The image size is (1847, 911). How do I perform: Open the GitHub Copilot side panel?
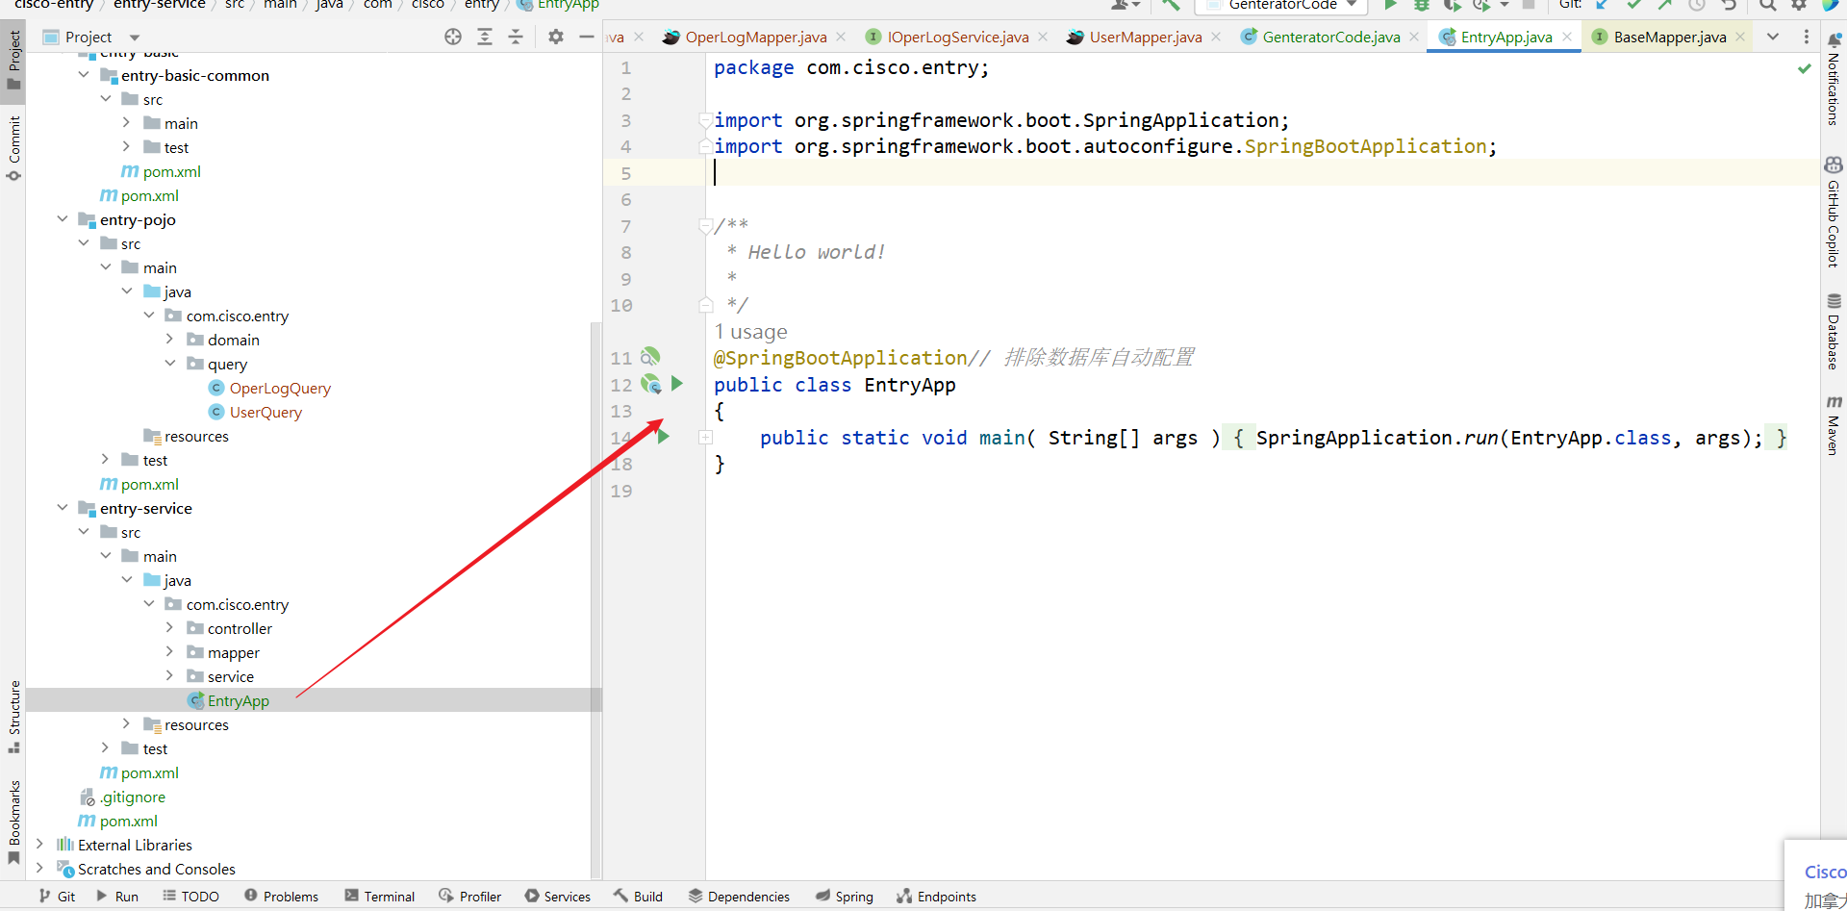pos(1834,212)
